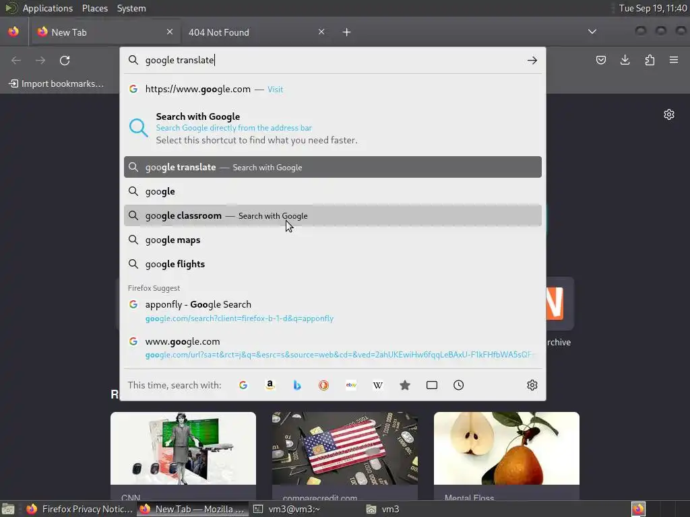Search this time with Google icon
690x517 pixels.
243,385
